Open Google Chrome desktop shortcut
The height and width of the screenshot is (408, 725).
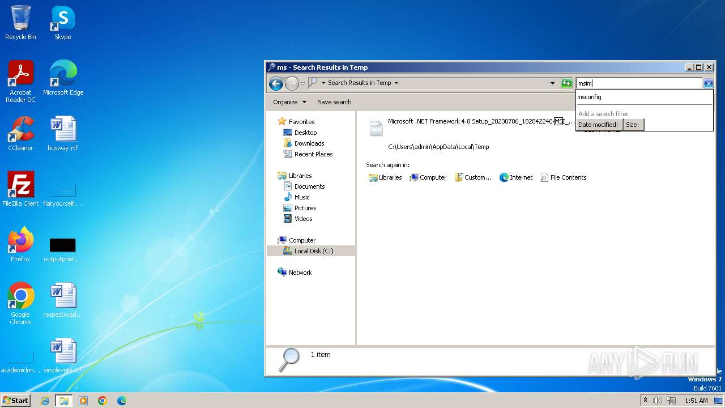(20, 303)
